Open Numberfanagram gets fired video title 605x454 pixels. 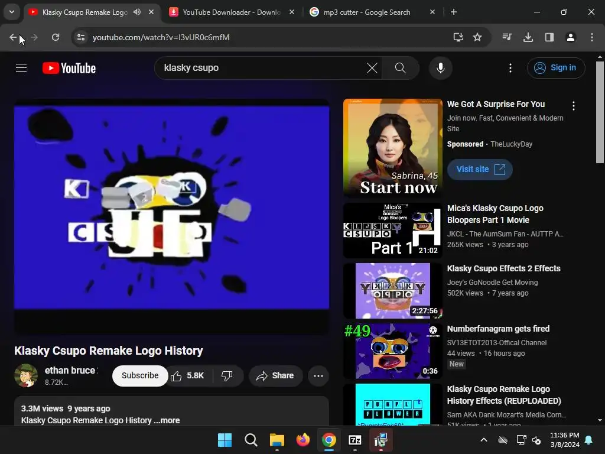(x=498, y=329)
